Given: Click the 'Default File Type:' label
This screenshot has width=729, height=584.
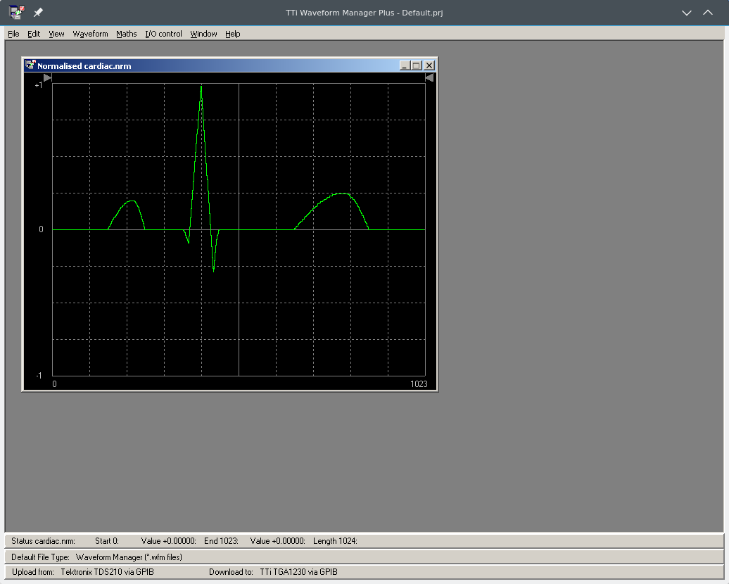Looking at the screenshot, I should [40, 557].
